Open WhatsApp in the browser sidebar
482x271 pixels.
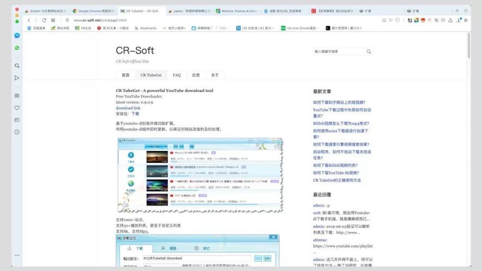pos(17,48)
